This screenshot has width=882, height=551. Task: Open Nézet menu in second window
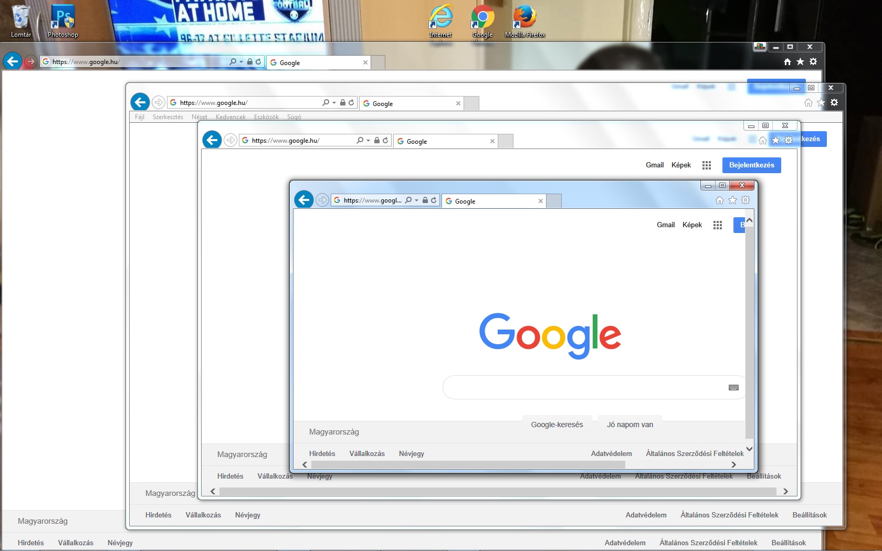pos(199,117)
